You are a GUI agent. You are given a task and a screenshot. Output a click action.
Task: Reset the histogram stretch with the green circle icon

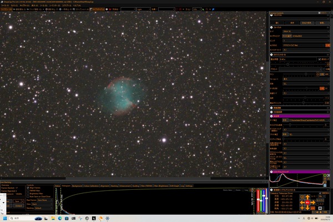click(325, 175)
